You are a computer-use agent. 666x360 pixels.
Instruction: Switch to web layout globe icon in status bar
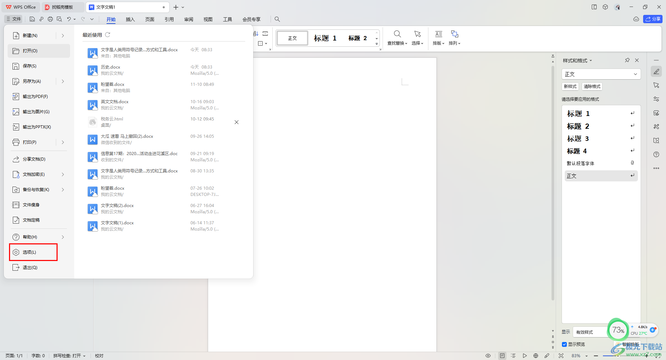point(536,355)
